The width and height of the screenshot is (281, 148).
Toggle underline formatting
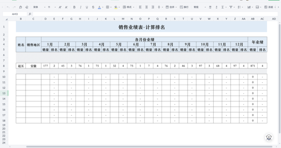[x=87, y=7]
